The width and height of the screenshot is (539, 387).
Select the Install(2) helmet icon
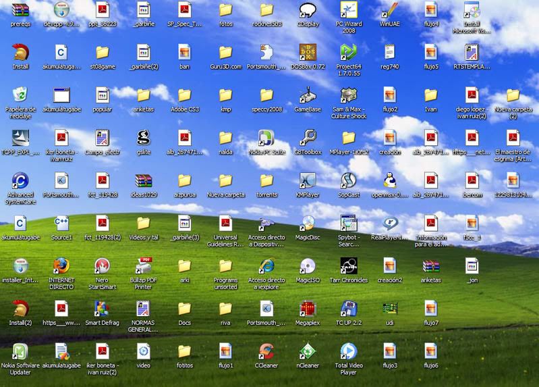coord(20,309)
